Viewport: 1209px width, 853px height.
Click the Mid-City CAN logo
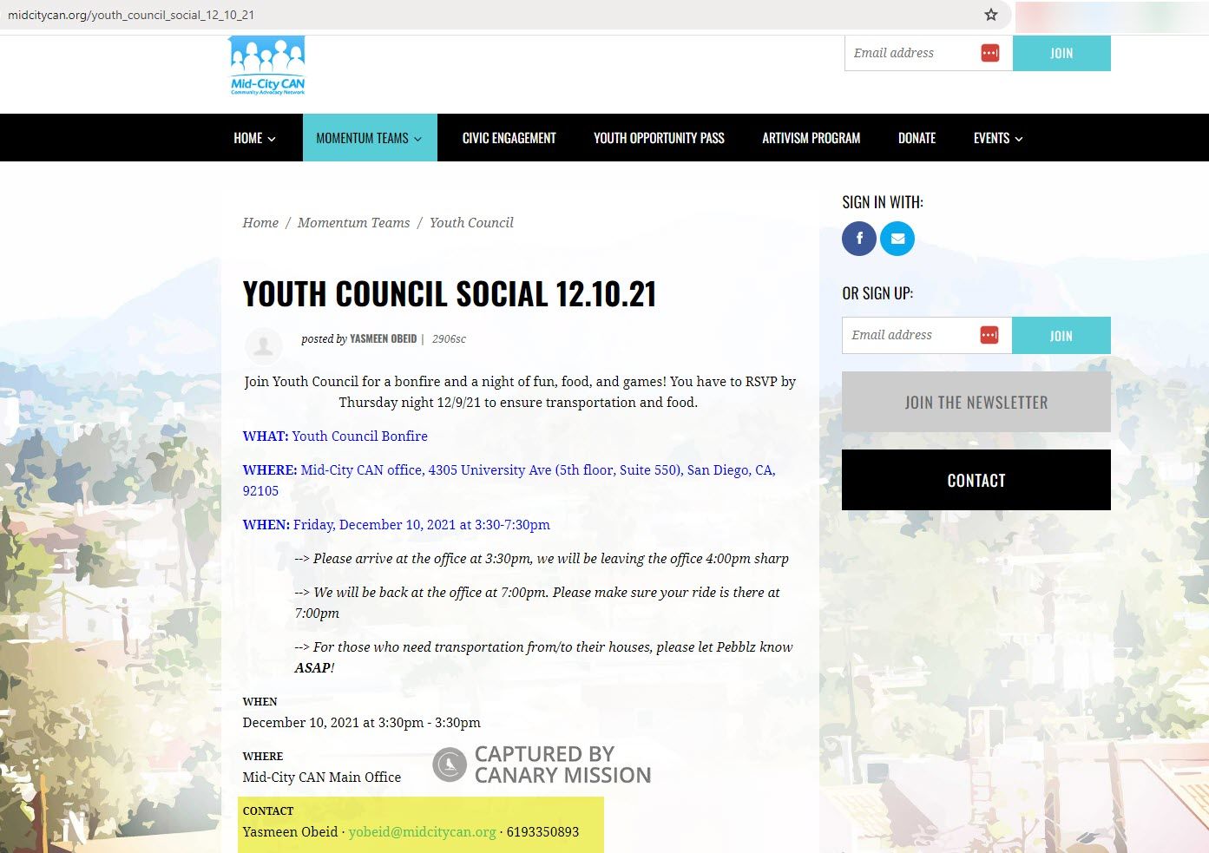pyautogui.click(x=266, y=65)
